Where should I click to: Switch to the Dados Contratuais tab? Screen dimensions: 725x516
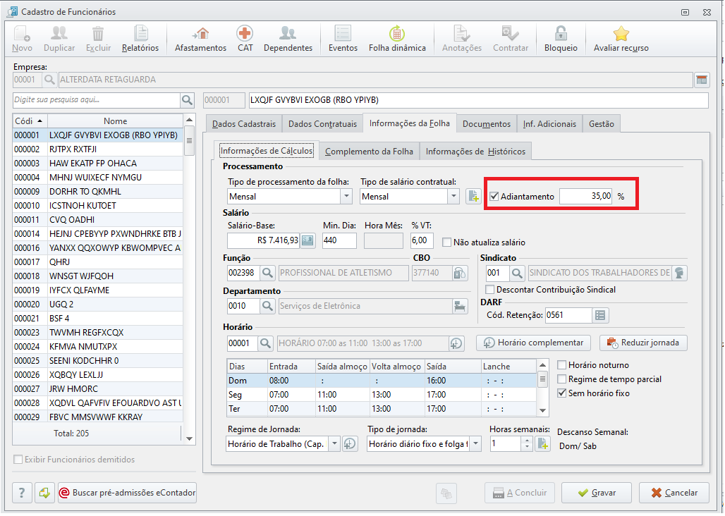coord(322,124)
